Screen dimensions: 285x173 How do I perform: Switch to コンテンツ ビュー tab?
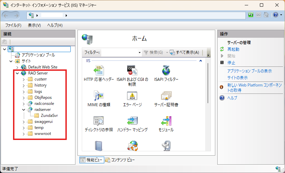click(120, 160)
